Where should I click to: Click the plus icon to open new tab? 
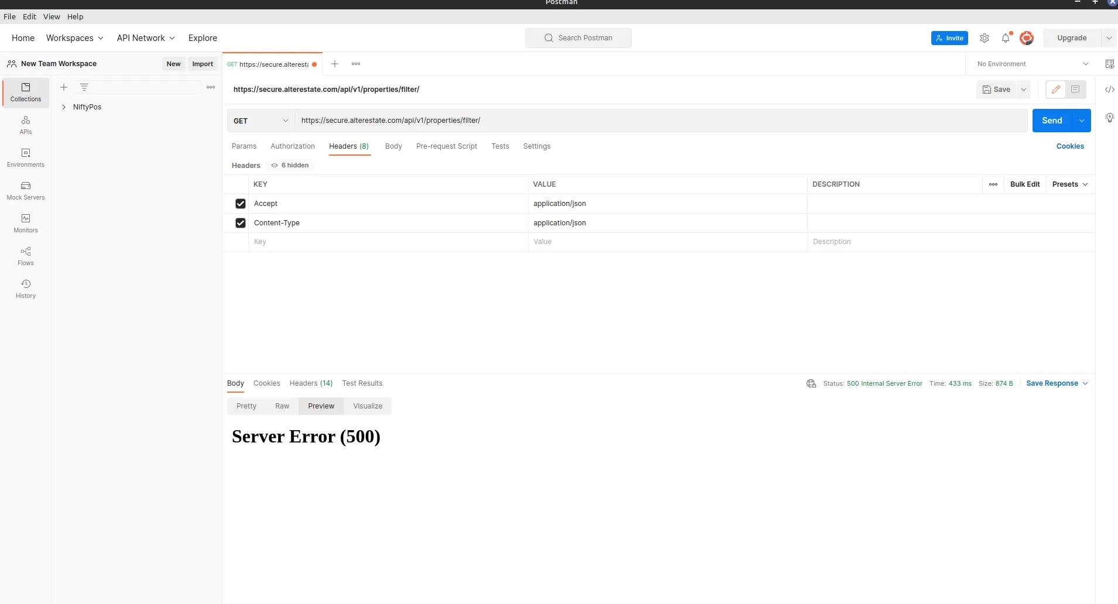pyautogui.click(x=335, y=64)
